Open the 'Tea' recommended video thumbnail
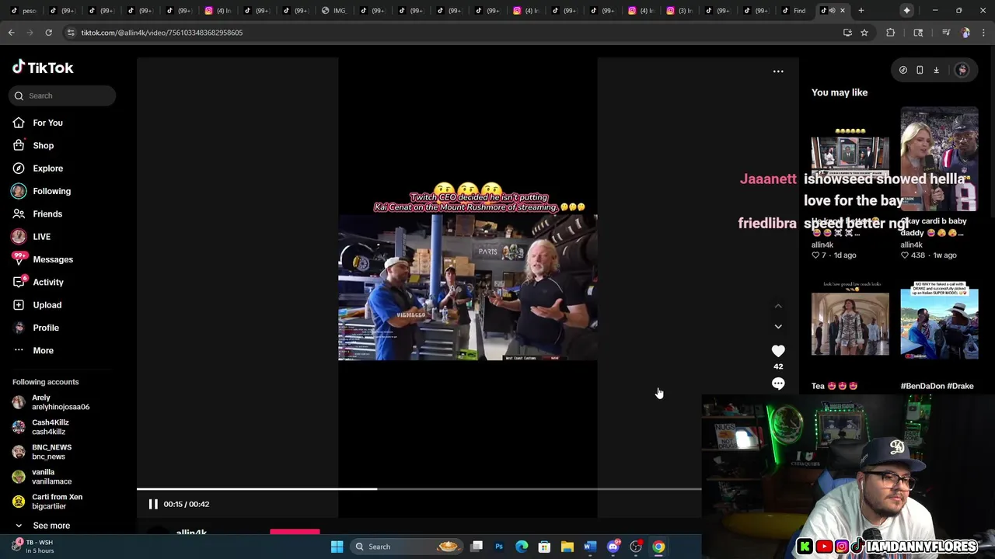This screenshot has width=995, height=559. (850, 324)
